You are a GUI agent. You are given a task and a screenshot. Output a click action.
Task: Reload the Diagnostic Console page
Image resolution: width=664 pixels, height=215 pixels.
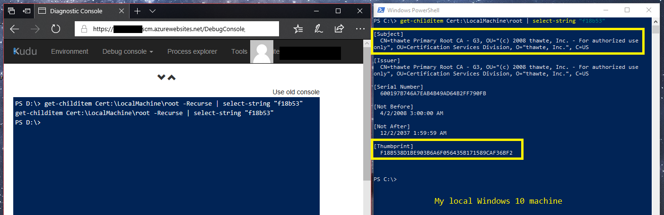click(56, 29)
